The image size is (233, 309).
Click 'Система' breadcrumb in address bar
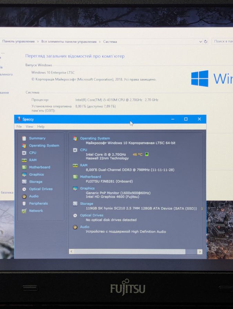[x=110, y=42]
